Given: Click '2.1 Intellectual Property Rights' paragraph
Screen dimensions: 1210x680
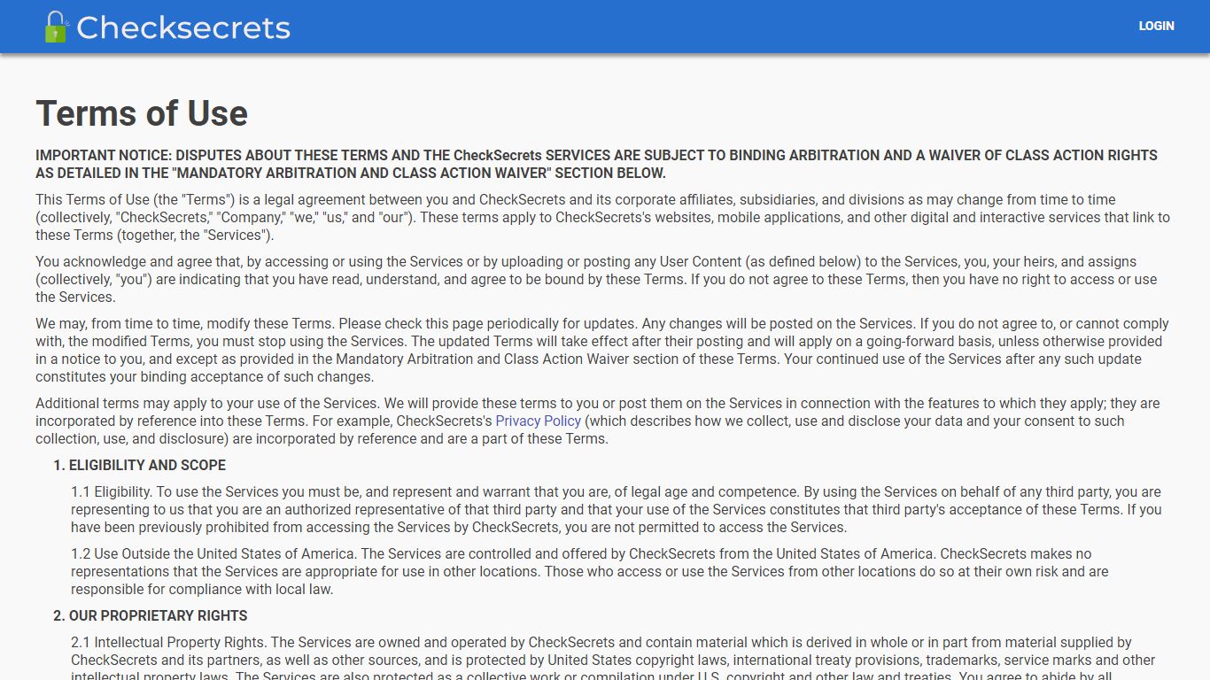Looking at the screenshot, I should 613,661.
